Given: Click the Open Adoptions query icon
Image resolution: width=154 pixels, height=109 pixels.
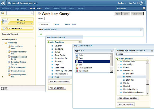Looking at the screenshot, I should point(9,71).
